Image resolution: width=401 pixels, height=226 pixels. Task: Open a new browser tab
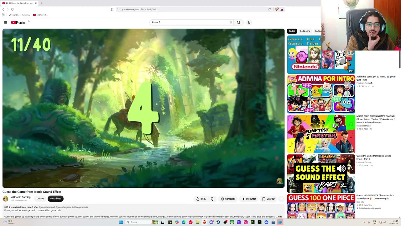click(x=41, y=3)
